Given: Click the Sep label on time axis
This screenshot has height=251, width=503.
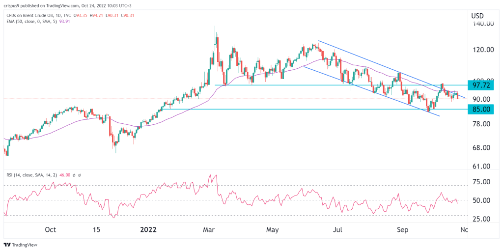Looking at the screenshot, I should [403, 230].
